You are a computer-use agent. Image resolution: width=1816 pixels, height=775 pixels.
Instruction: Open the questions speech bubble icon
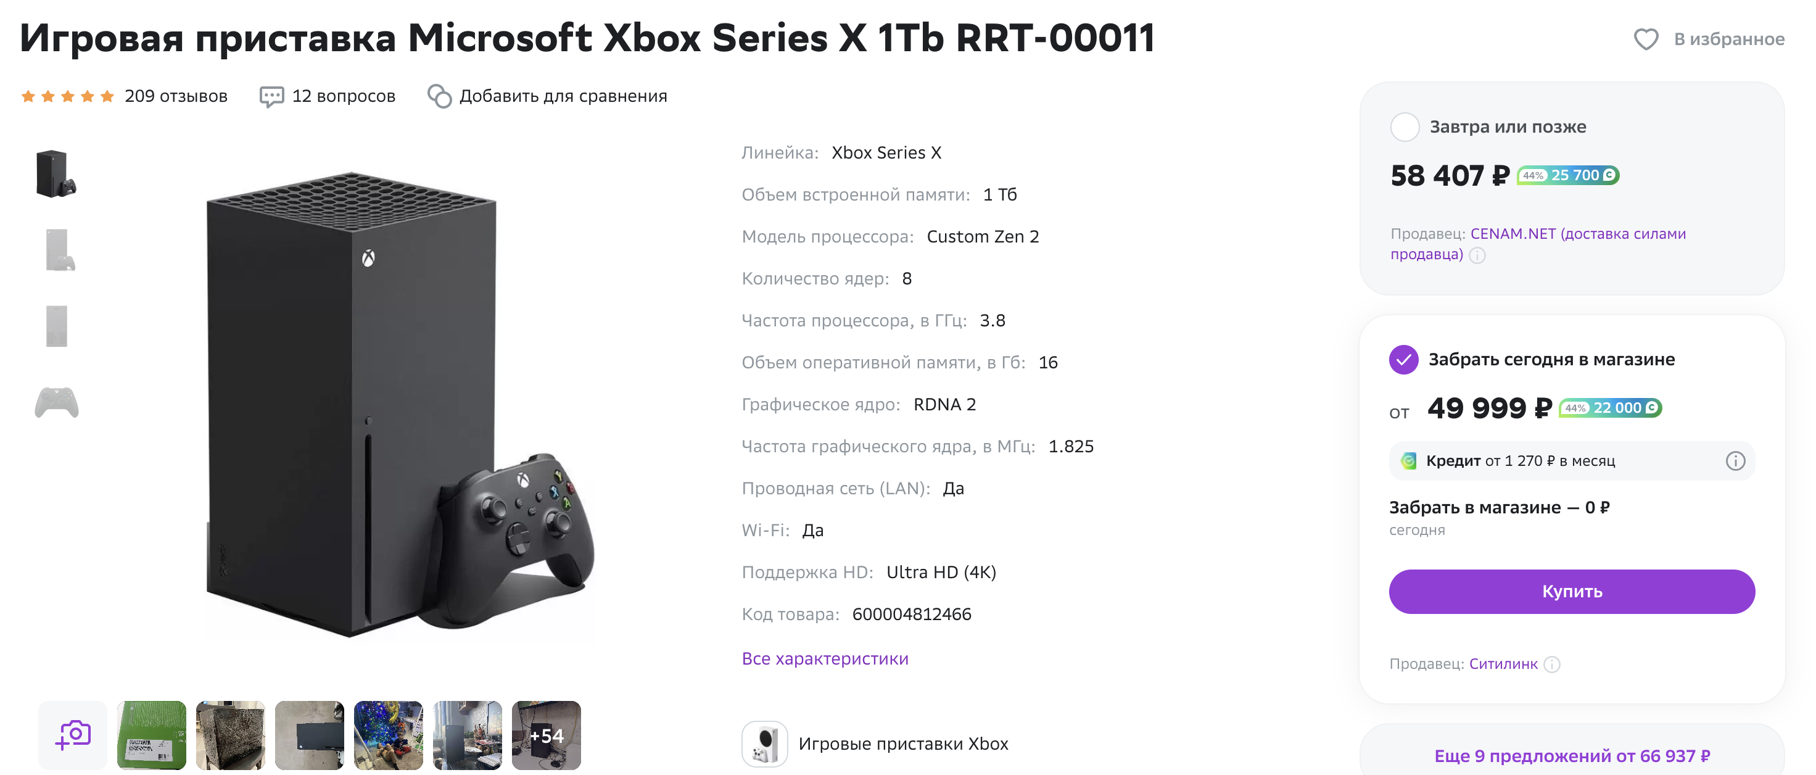pos(271,96)
